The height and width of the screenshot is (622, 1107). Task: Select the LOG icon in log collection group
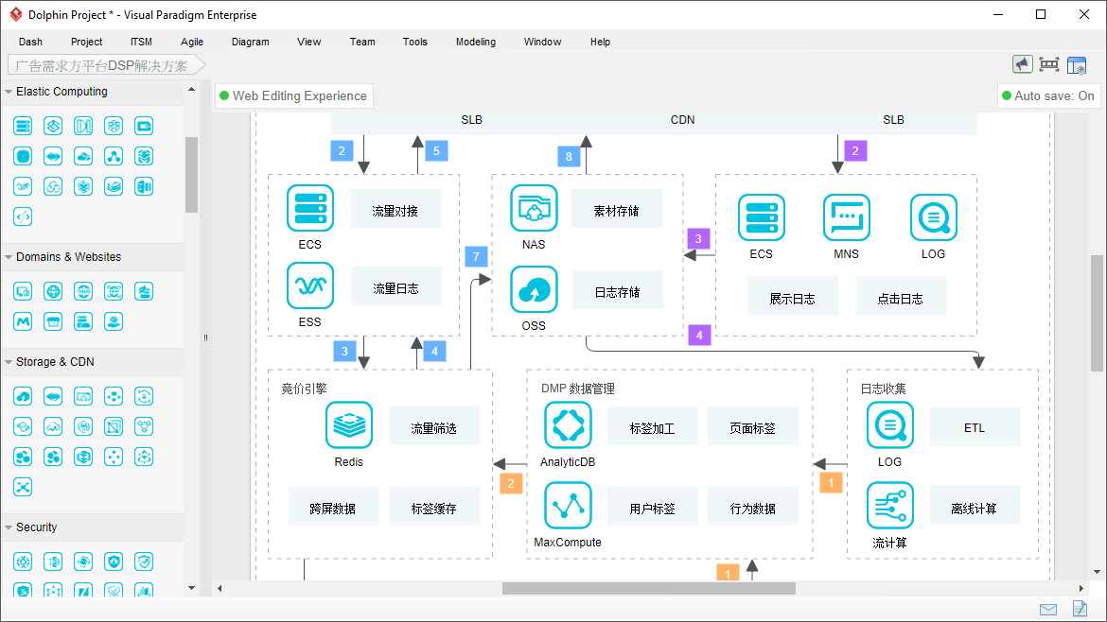pos(889,425)
